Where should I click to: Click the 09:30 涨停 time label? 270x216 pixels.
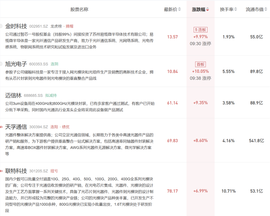pyautogui.click(x=200, y=44)
